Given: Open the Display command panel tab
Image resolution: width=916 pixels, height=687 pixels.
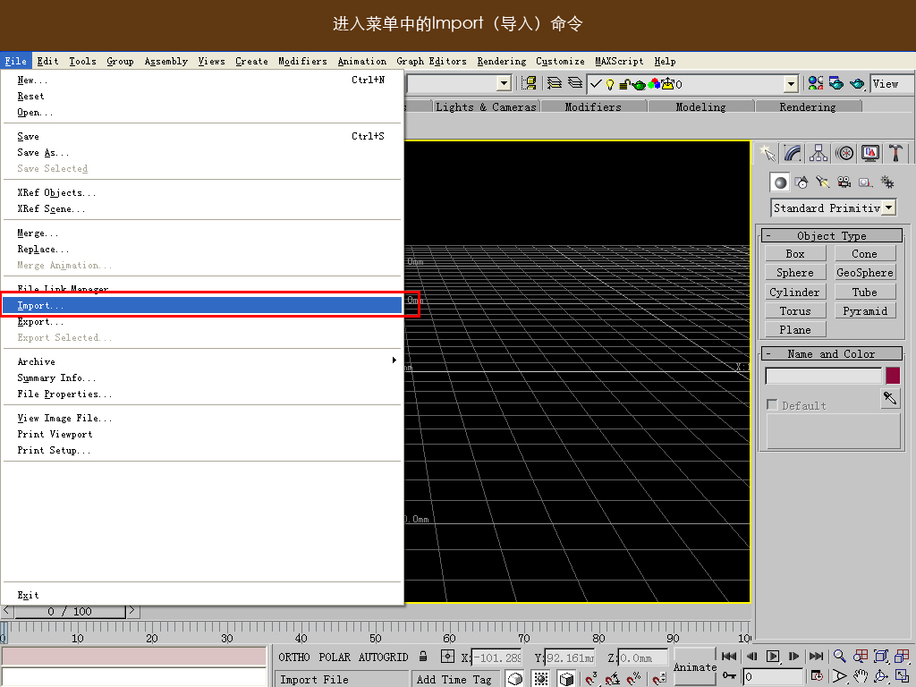Looking at the screenshot, I should click(869, 153).
